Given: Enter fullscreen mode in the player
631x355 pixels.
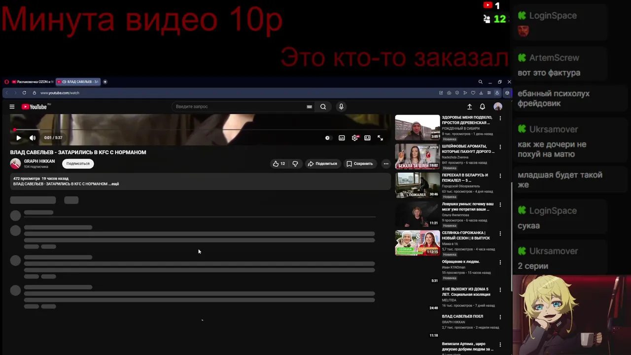Looking at the screenshot, I should pyautogui.click(x=380, y=138).
